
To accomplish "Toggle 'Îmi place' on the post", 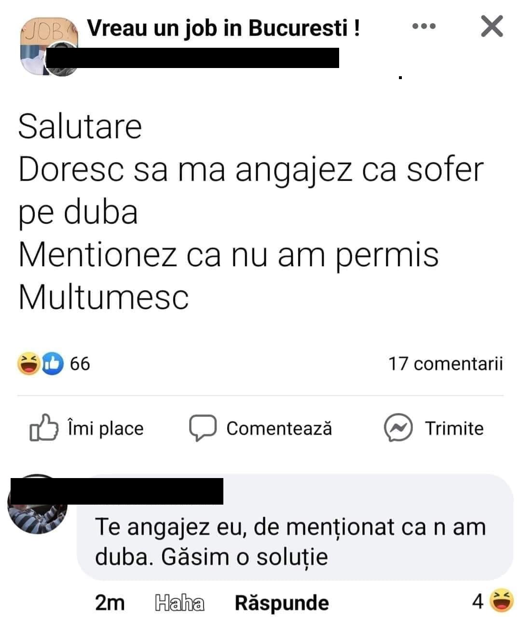I will pos(87,428).
